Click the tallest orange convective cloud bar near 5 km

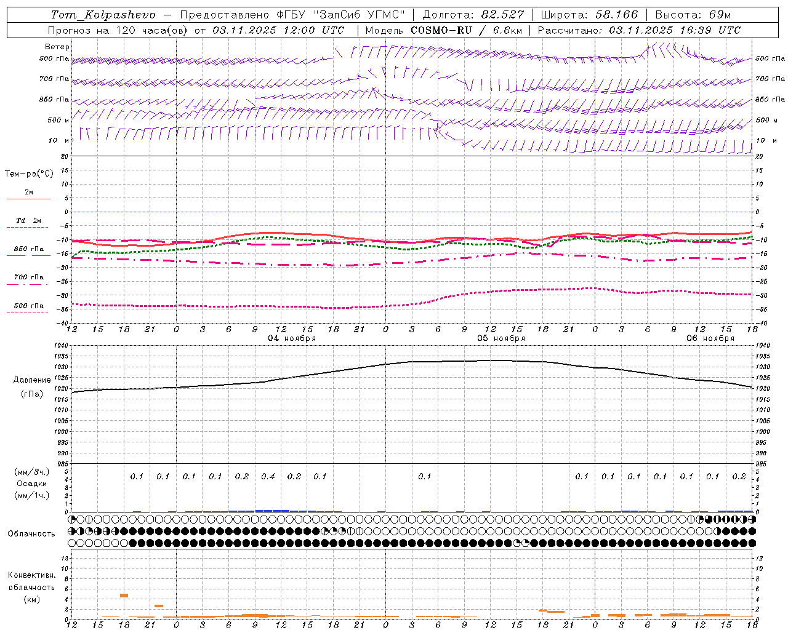click(x=124, y=596)
